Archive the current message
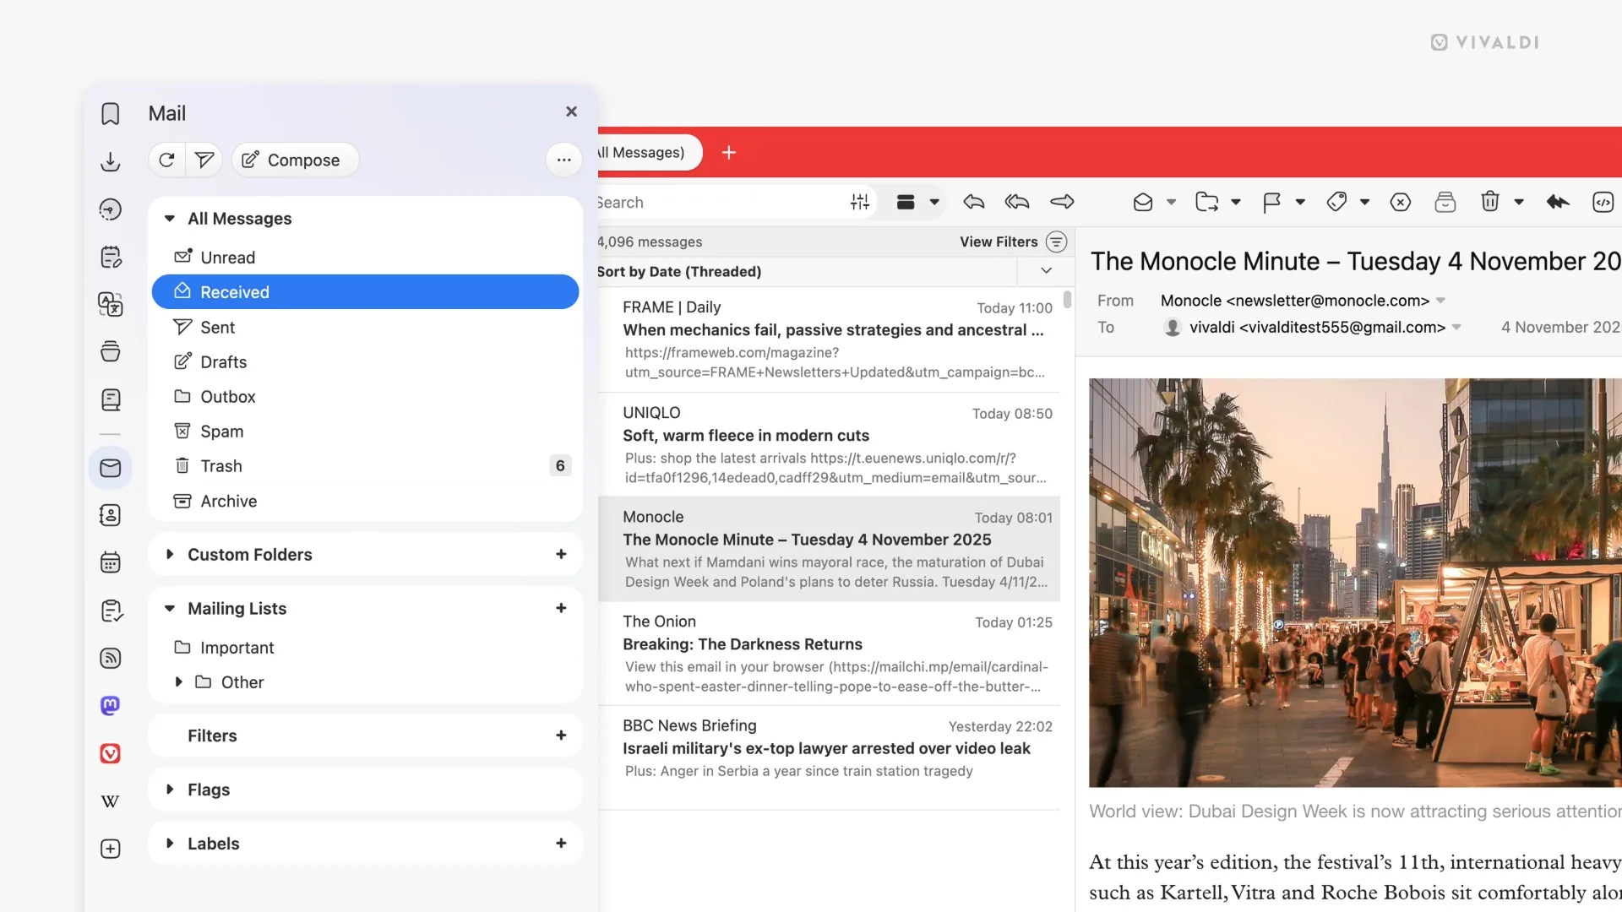Screen dimensions: 1622x912 (x=1446, y=202)
